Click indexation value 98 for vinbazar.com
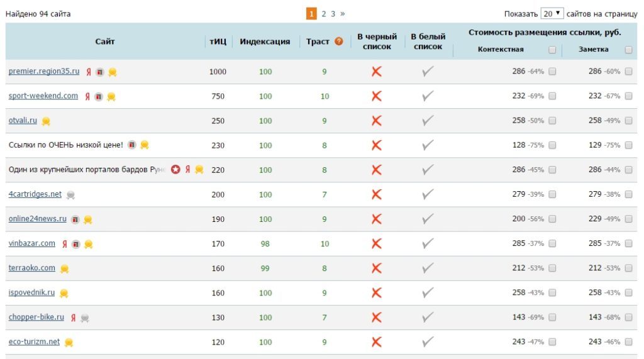The height and width of the screenshot is (359, 644). pyautogui.click(x=265, y=243)
